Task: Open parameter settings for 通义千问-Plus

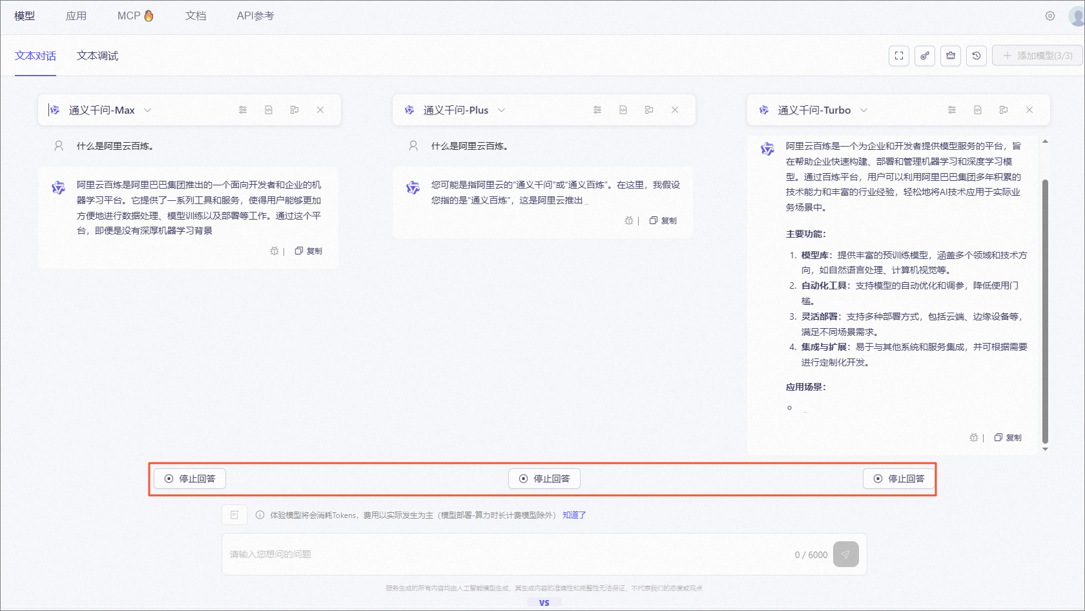Action: point(597,110)
